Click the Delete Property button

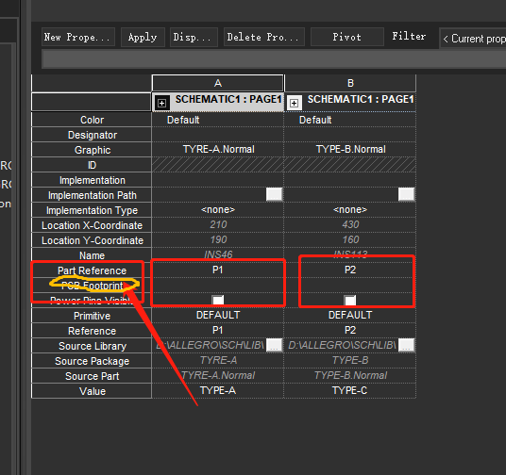pos(264,37)
